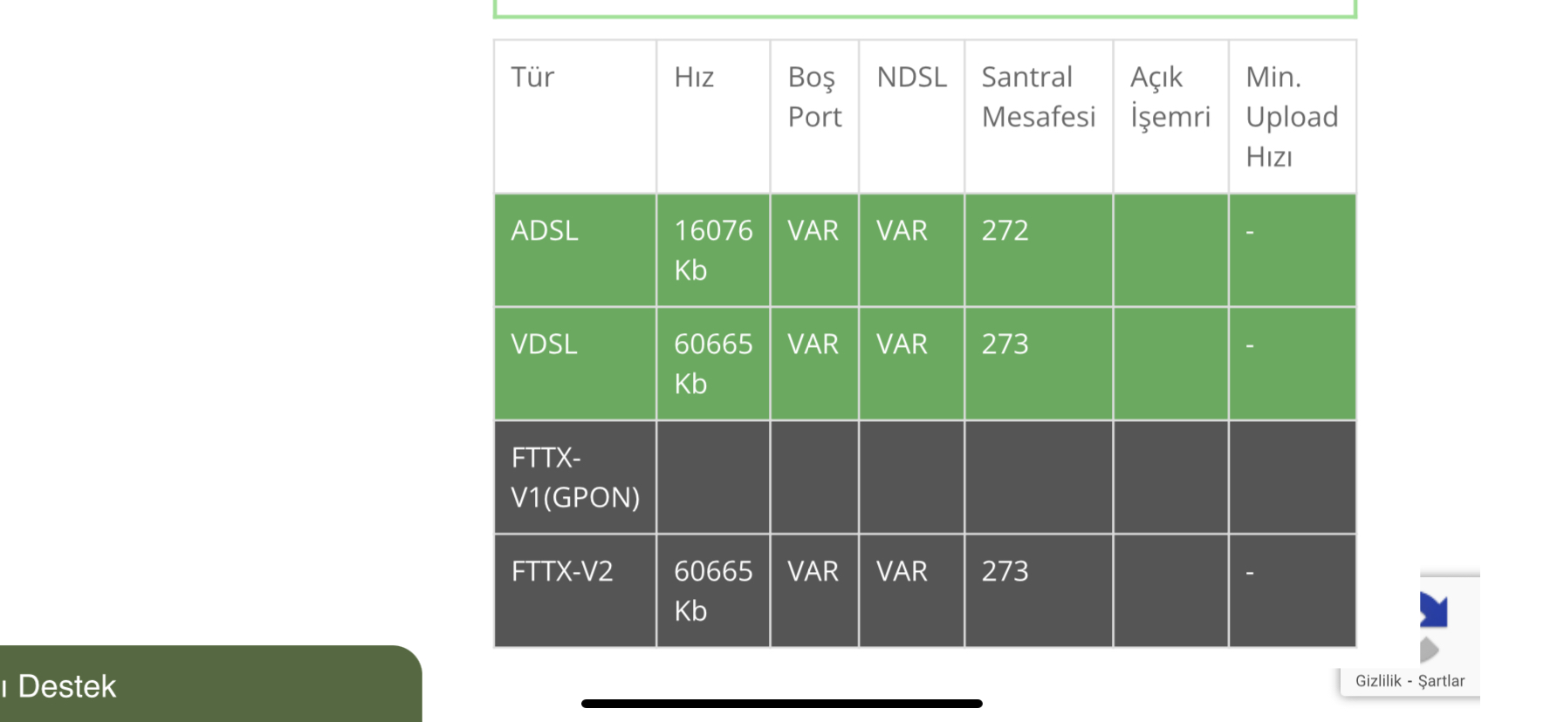This screenshot has height=722, width=1564.
Task: Click the reCAPTCHA logo icon
Action: (1433, 628)
